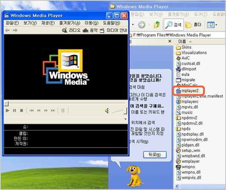
Task: Select the mplayerc file
Action: [x=187, y=102]
